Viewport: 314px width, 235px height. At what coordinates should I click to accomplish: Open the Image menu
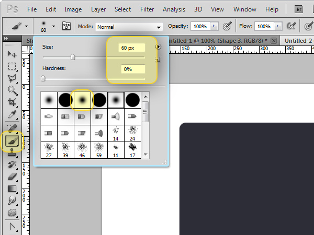pyautogui.click(x=73, y=9)
